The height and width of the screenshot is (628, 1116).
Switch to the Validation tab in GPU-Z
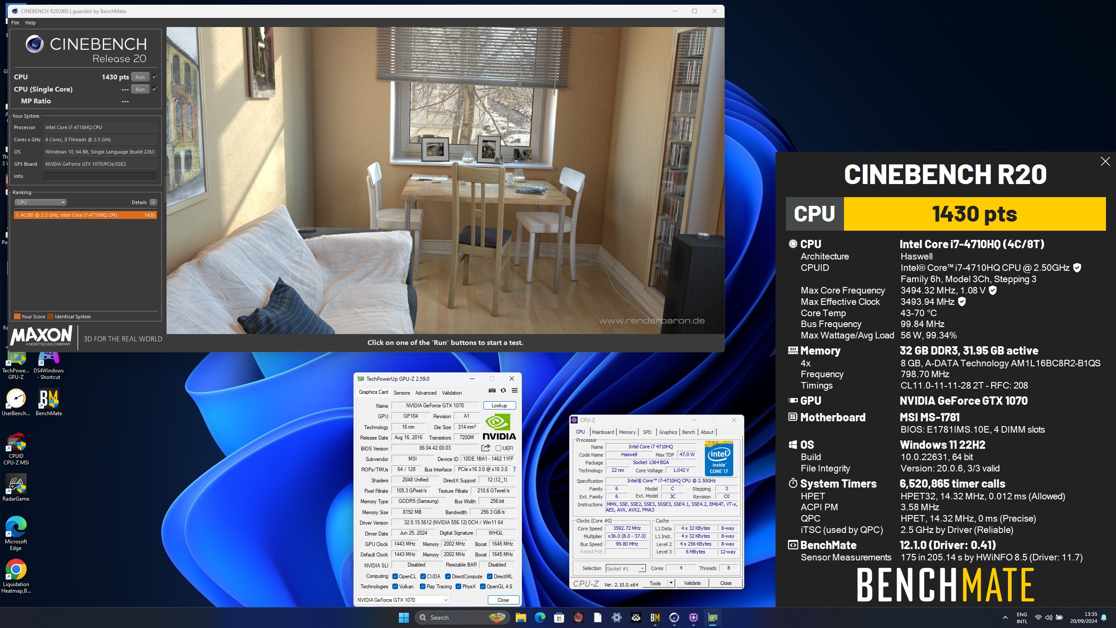pos(452,393)
